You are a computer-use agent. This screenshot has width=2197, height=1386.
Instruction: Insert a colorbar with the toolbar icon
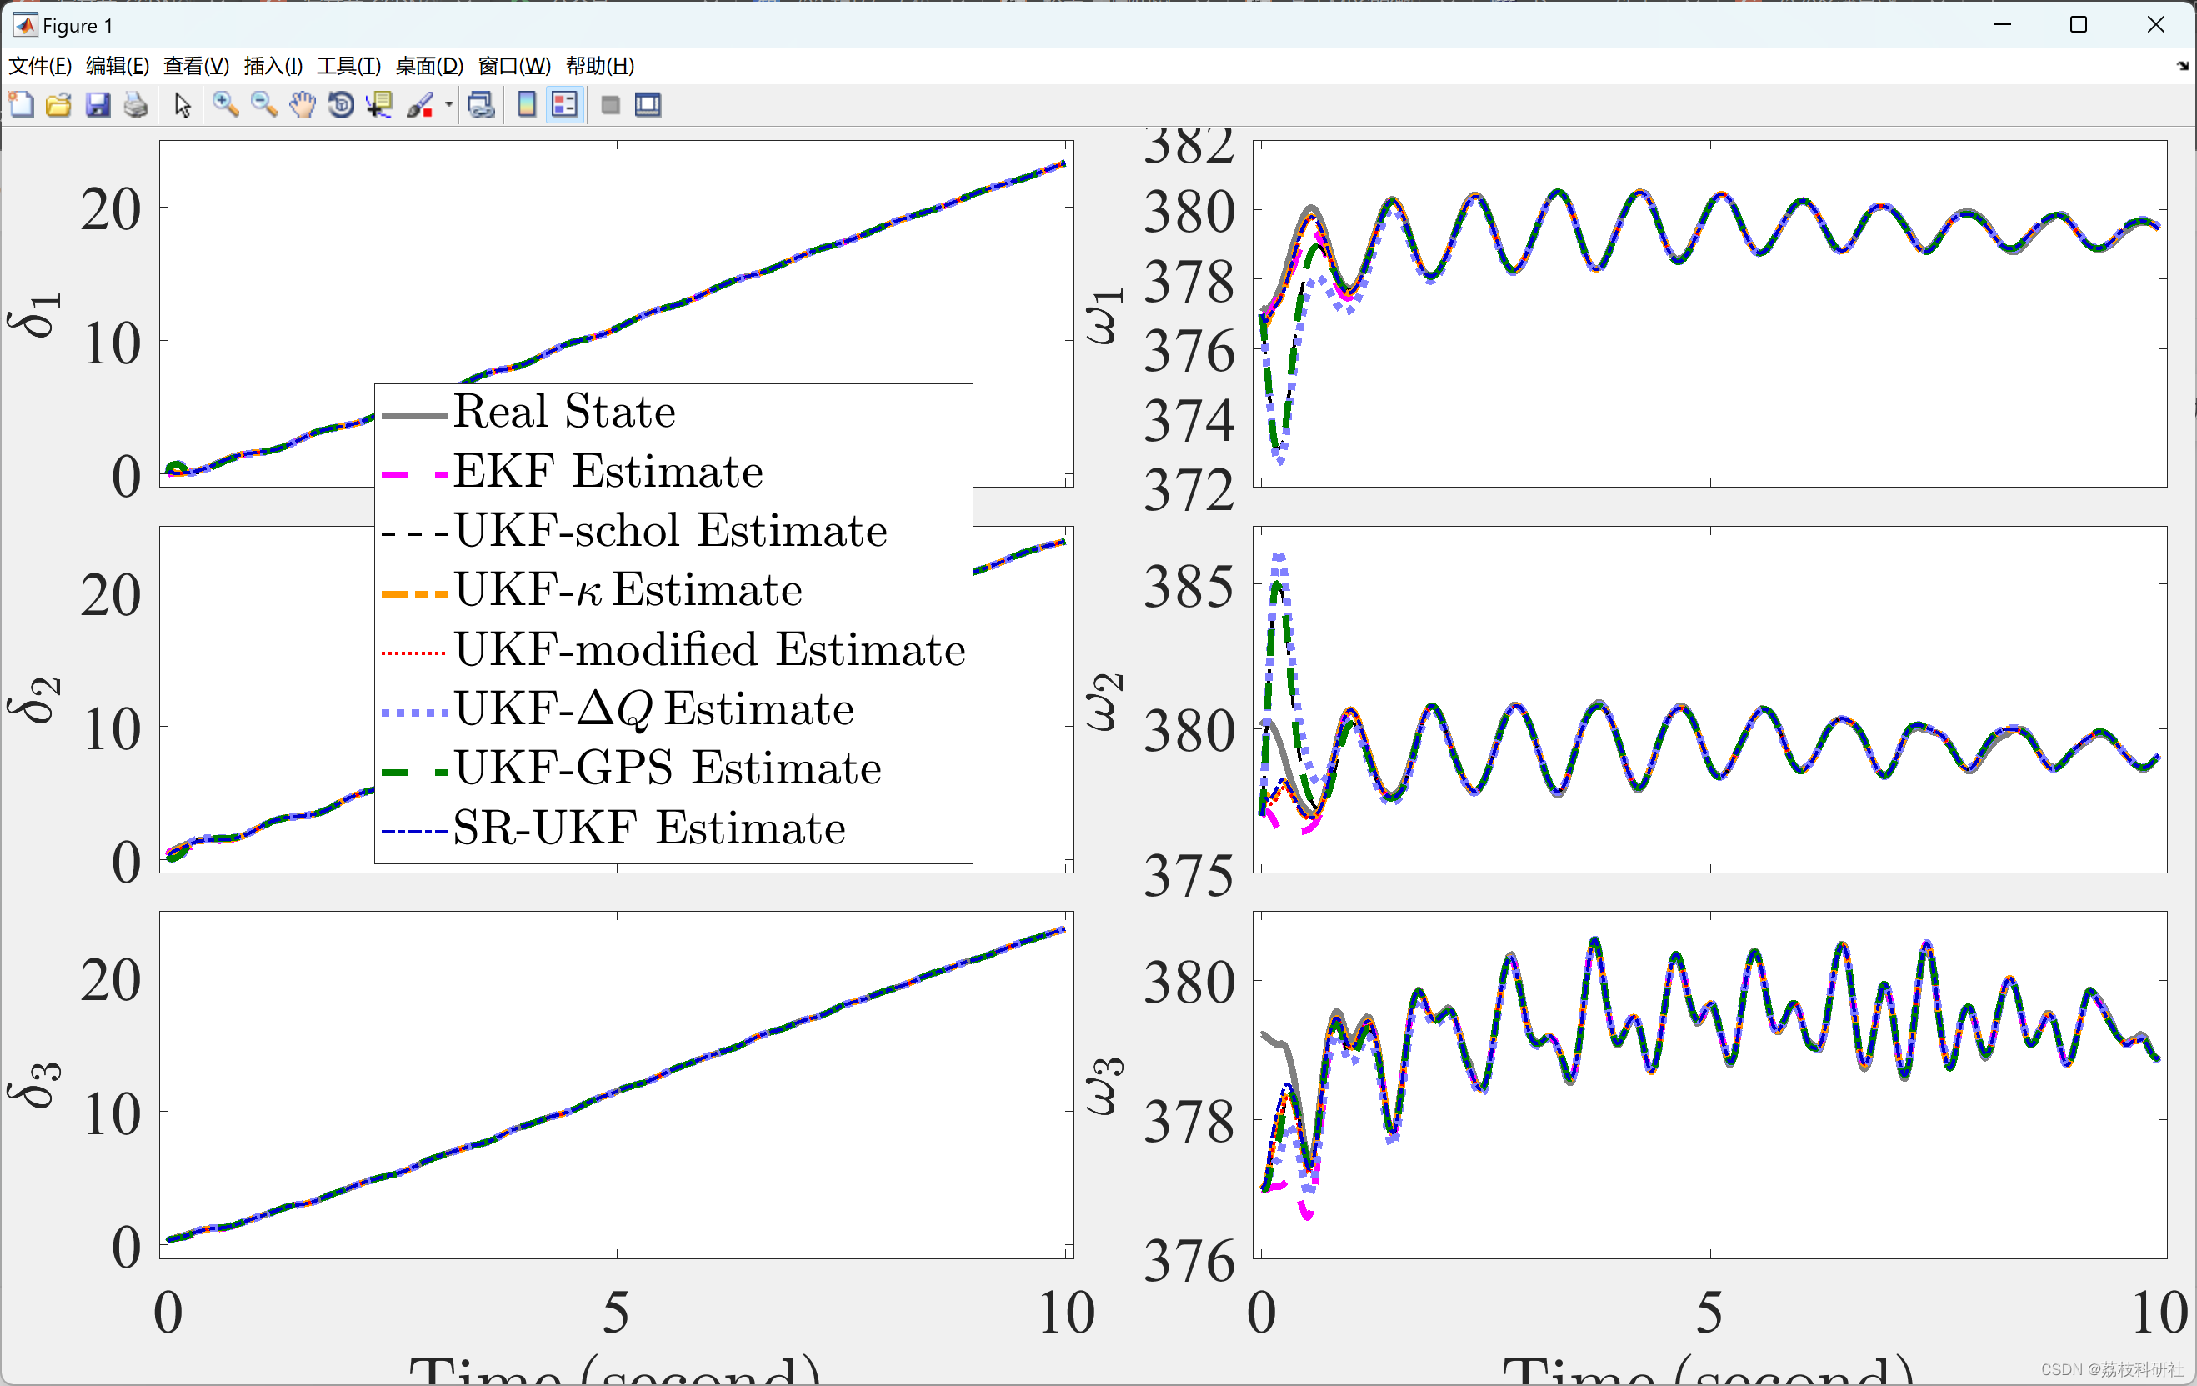527,105
